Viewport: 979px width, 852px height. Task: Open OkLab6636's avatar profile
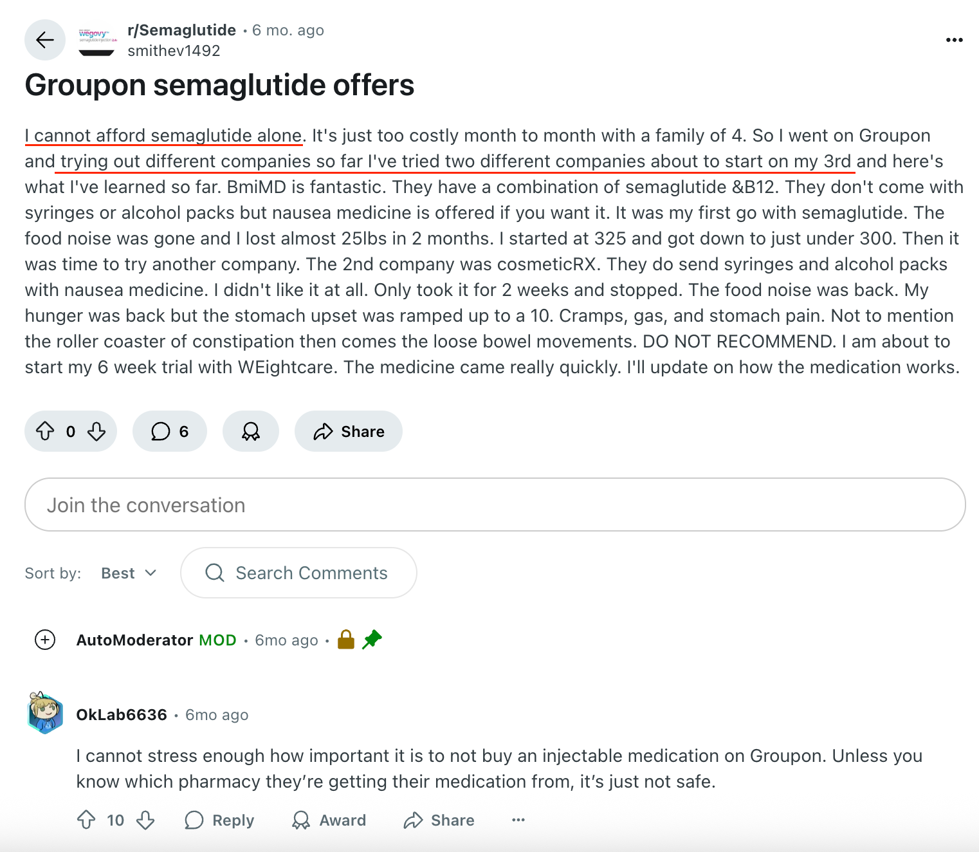point(45,713)
